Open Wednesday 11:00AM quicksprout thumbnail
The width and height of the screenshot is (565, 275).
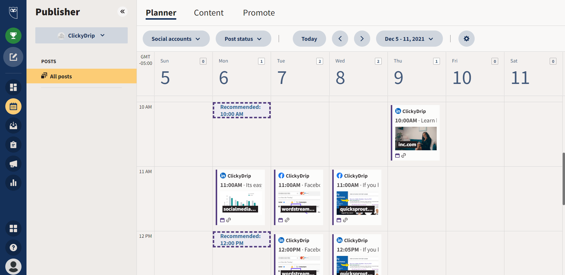(x=358, y=203)
